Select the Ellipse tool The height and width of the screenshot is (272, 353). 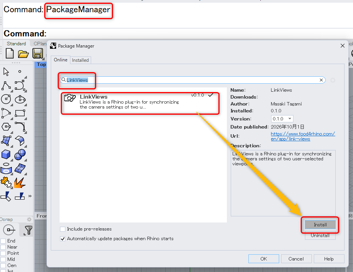click(x=20, y=99)
